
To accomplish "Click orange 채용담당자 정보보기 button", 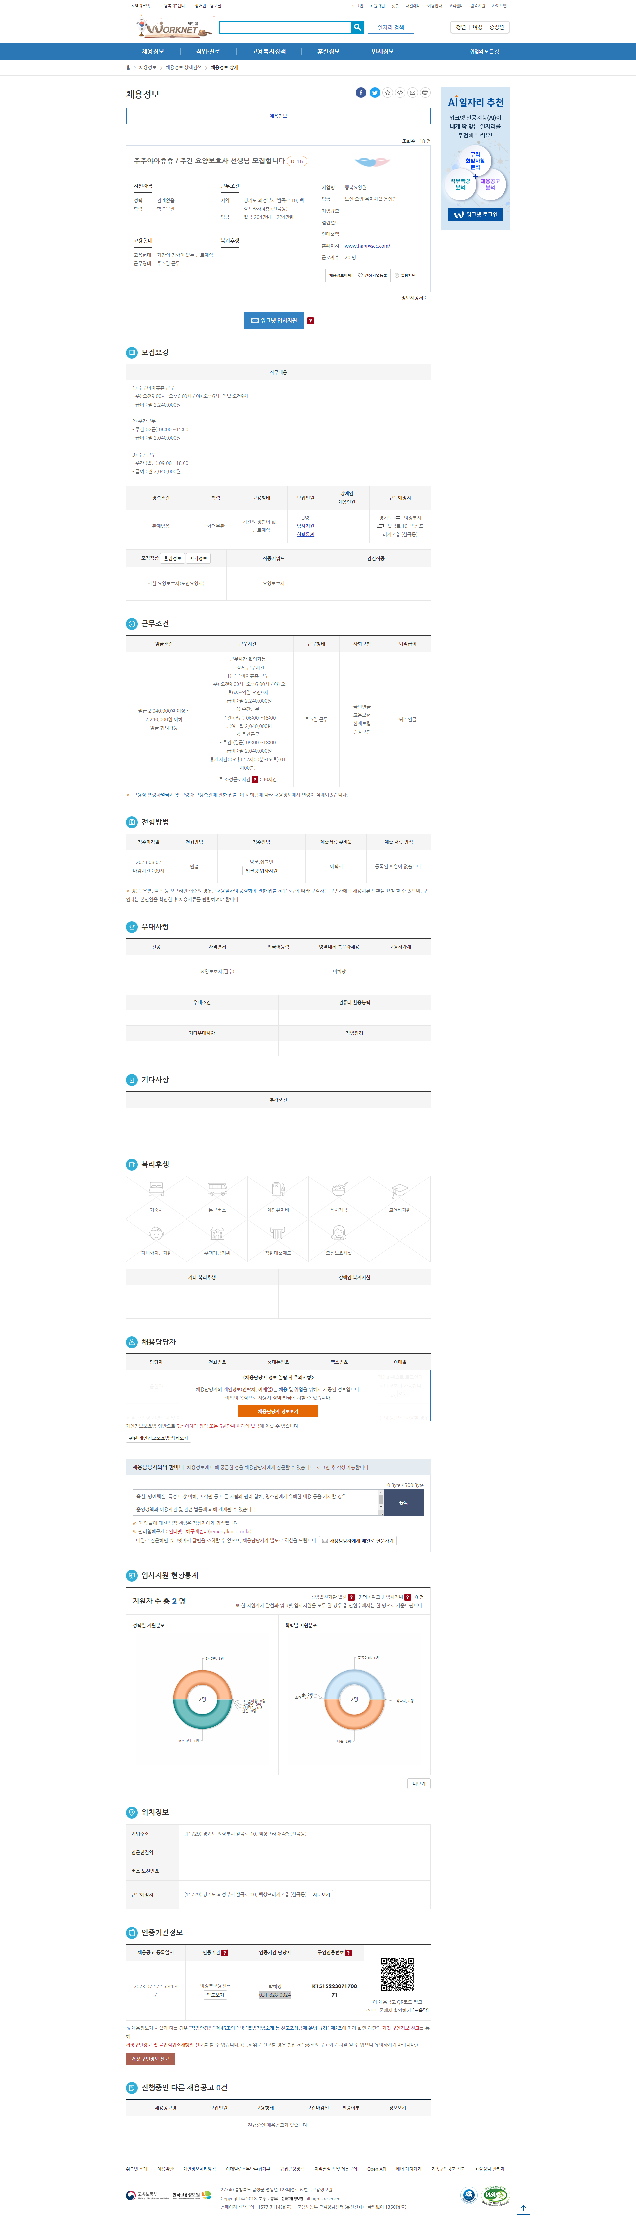I will point(278,1411).
